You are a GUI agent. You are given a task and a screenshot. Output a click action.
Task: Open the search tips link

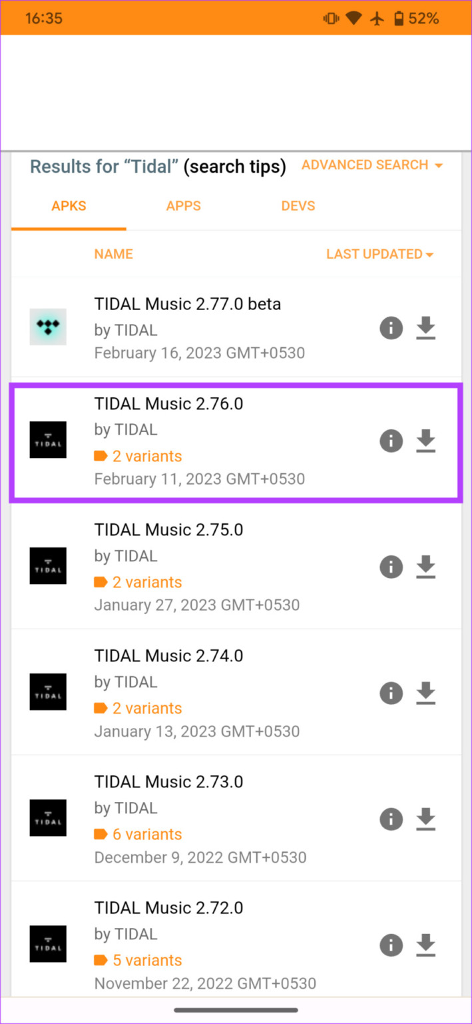[234, 167]
